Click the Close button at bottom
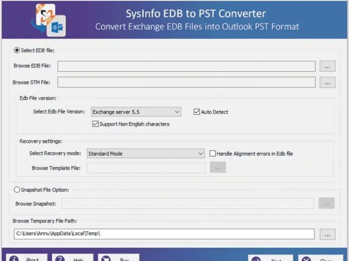 pyautogui.click(x=321, y=258)
